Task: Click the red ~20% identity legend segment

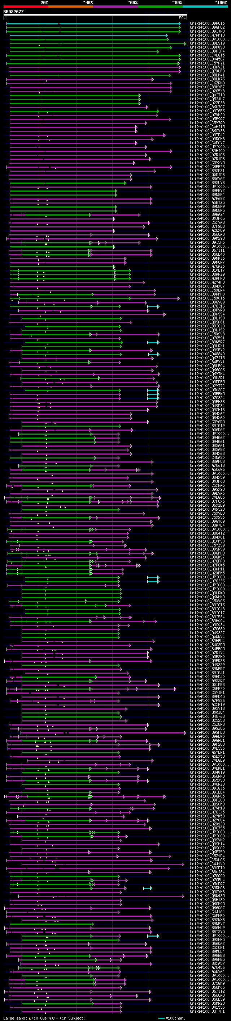Action: (26, 7)
